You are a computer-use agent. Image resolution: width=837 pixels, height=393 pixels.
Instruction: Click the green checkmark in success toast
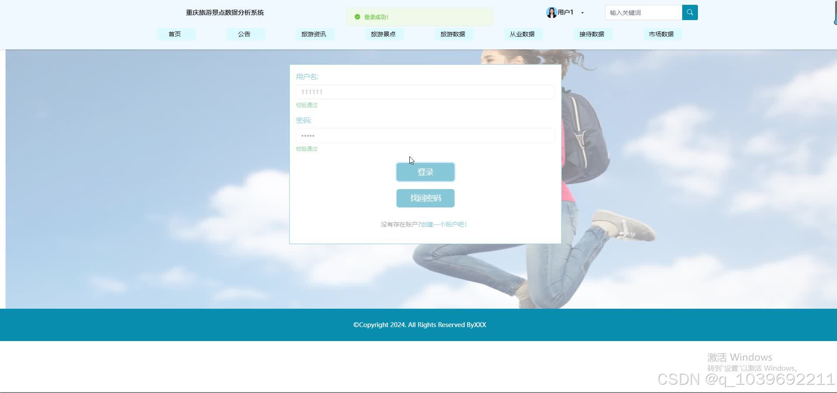pyautogui.click(x=357, y=17)
